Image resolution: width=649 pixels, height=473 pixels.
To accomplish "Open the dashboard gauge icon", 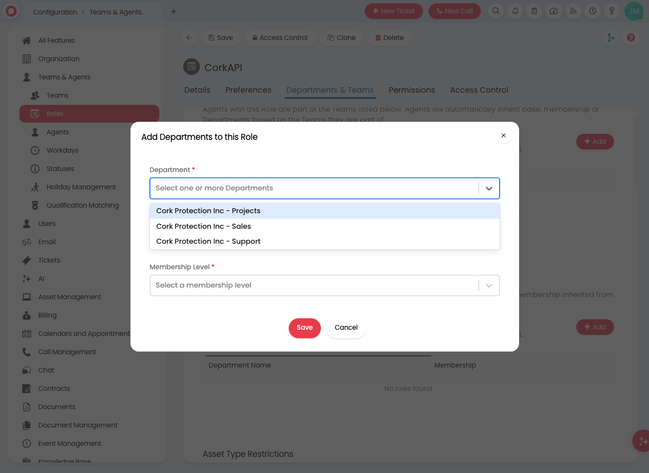I will click(554, 11).
